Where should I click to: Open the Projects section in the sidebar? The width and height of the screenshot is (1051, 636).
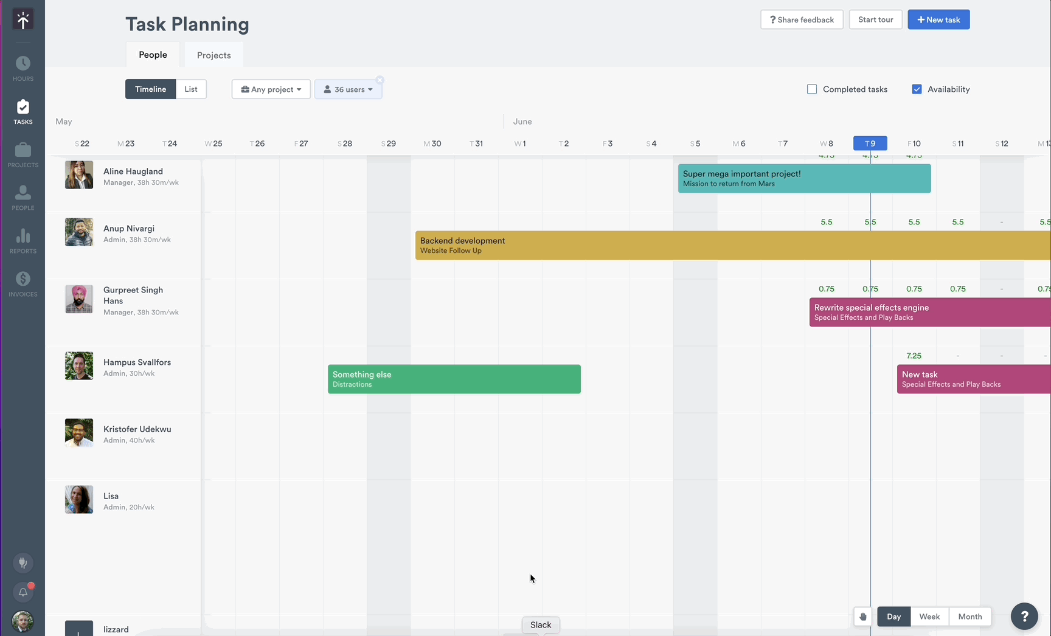coord(23,153)
